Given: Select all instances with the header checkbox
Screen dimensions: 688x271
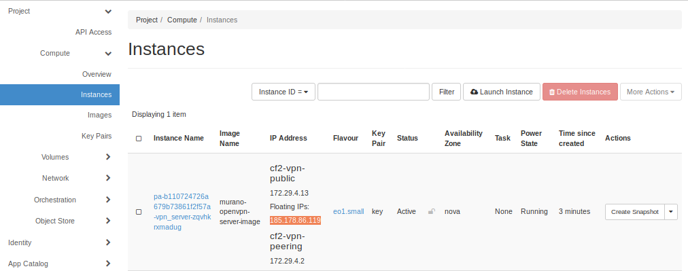Looking at the screenshot, I should coord(139,139).
